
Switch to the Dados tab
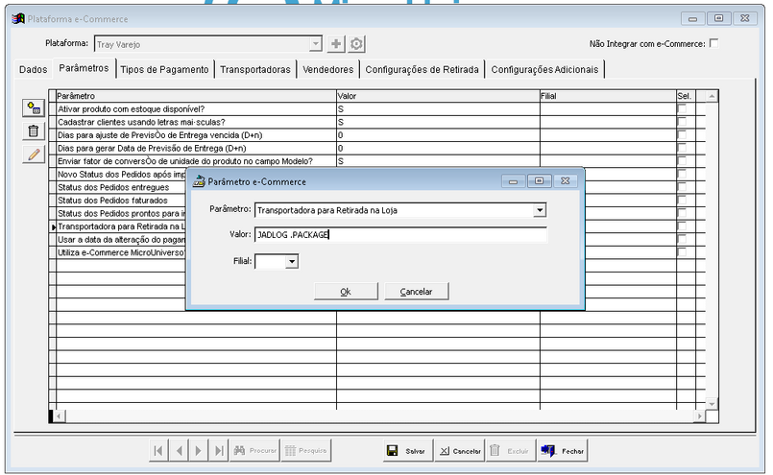pos(33,69)
